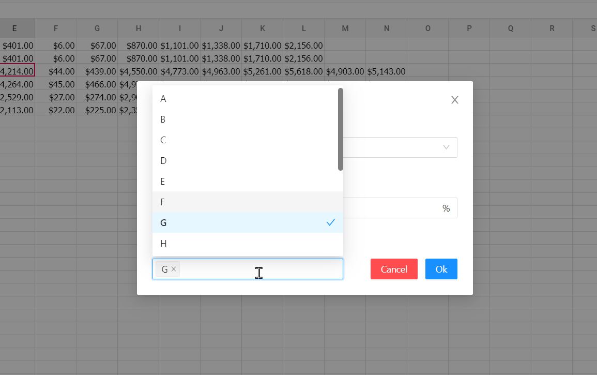Image resolution: width=597 pixels, height=375 pixels.
Task: Select the cell containing $5,143.00
Action: tap(386, 71)
